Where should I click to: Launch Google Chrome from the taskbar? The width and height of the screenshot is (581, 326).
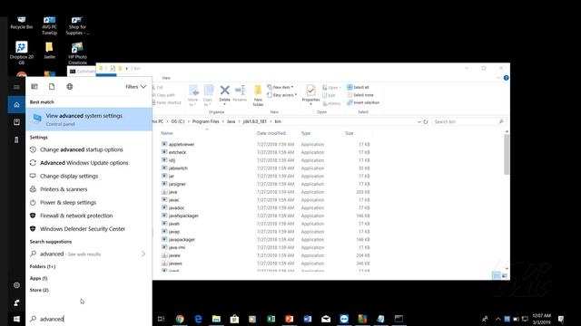[x=180, y=319]
